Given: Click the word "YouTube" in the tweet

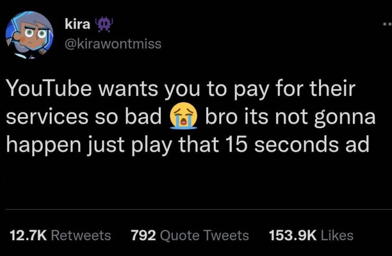Looking at the screenshot, I should click(x=49, y=89).
